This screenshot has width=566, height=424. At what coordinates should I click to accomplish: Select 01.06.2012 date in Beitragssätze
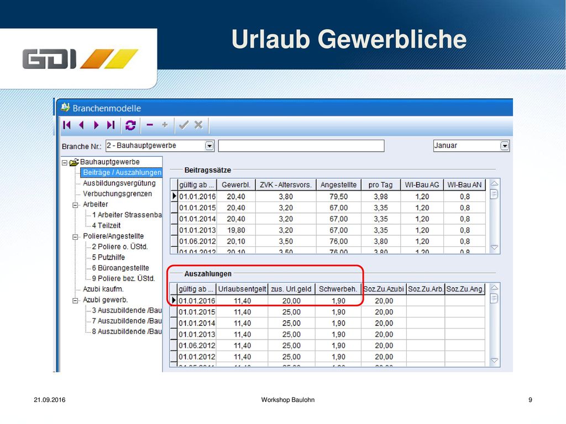coord(197,242)
